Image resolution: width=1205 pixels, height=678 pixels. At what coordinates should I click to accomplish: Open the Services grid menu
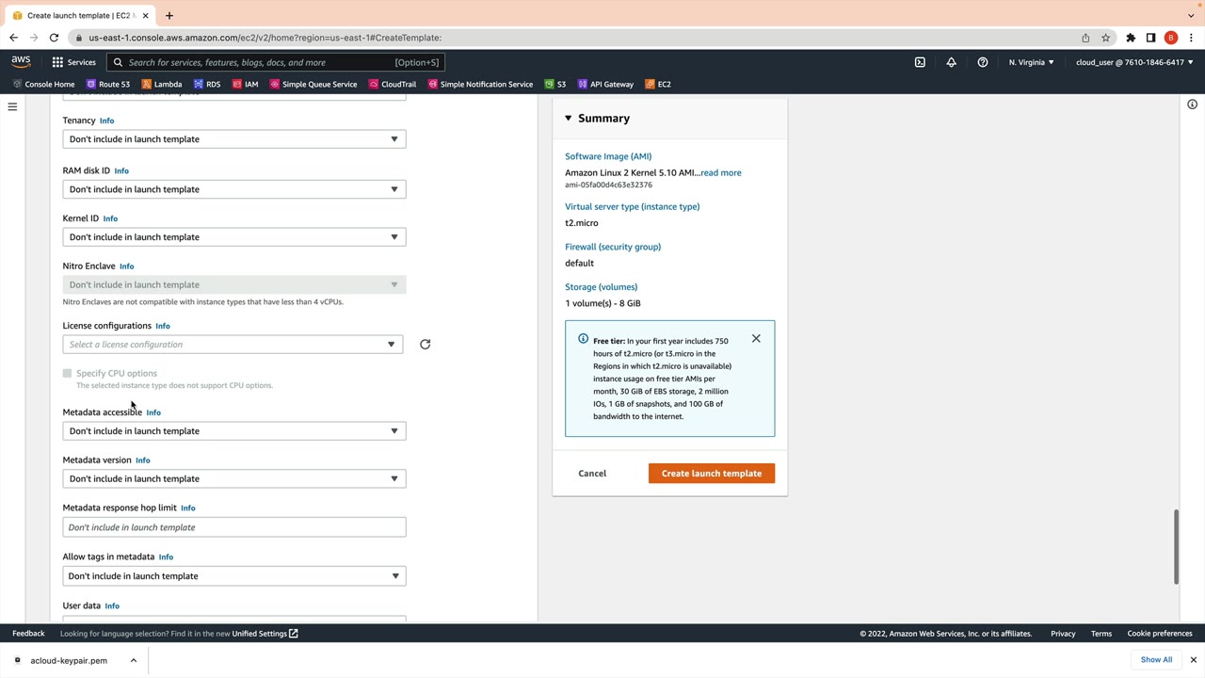point(73,62)
